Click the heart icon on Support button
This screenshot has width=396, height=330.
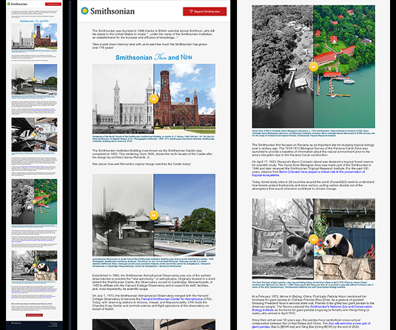click(190, 12)
